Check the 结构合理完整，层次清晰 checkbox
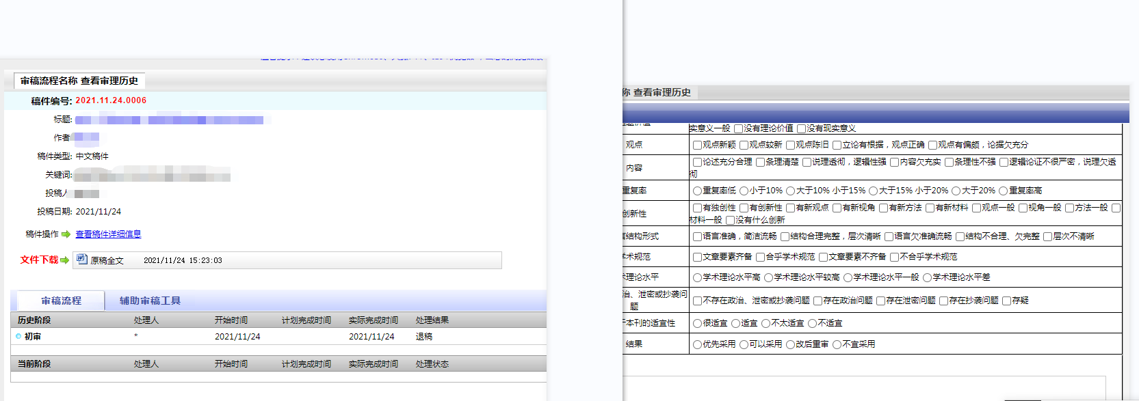 click(x=785, y=236)
